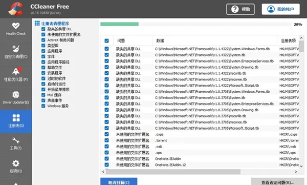Image resolution: width=307 pixels, height=185 pixels.
Task: Click the horizontal scrollbar thumb
Action: point(173,172)
